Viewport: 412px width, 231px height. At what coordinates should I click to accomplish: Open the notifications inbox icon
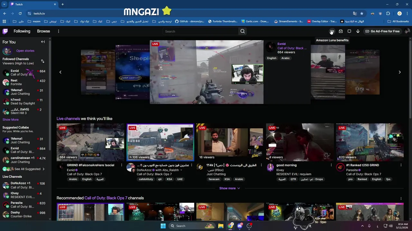[341, 31]
